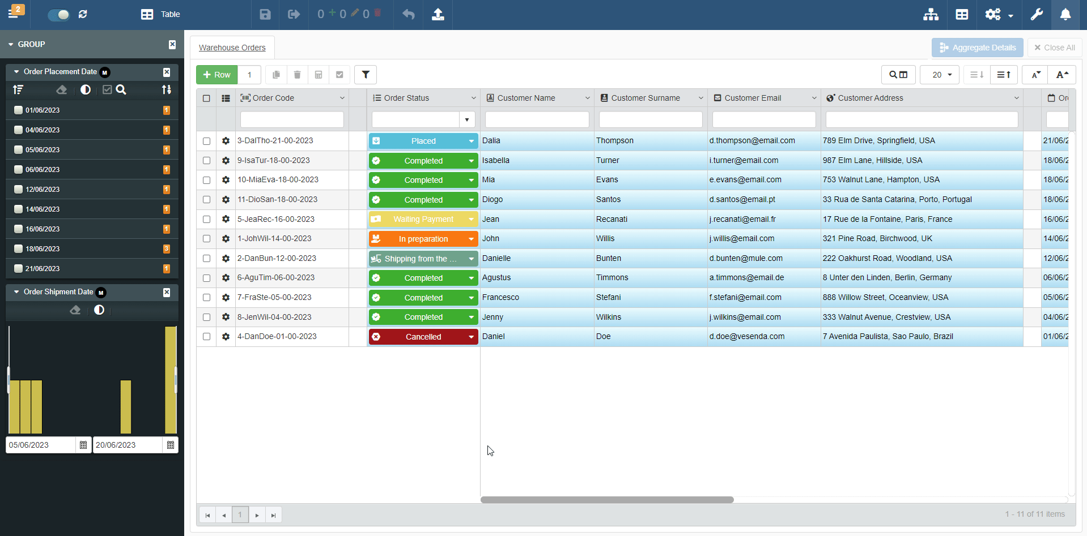Screen dimensions: 1087x536
Task: Collapse the Order Shipment Date panel
Action: 16,292
